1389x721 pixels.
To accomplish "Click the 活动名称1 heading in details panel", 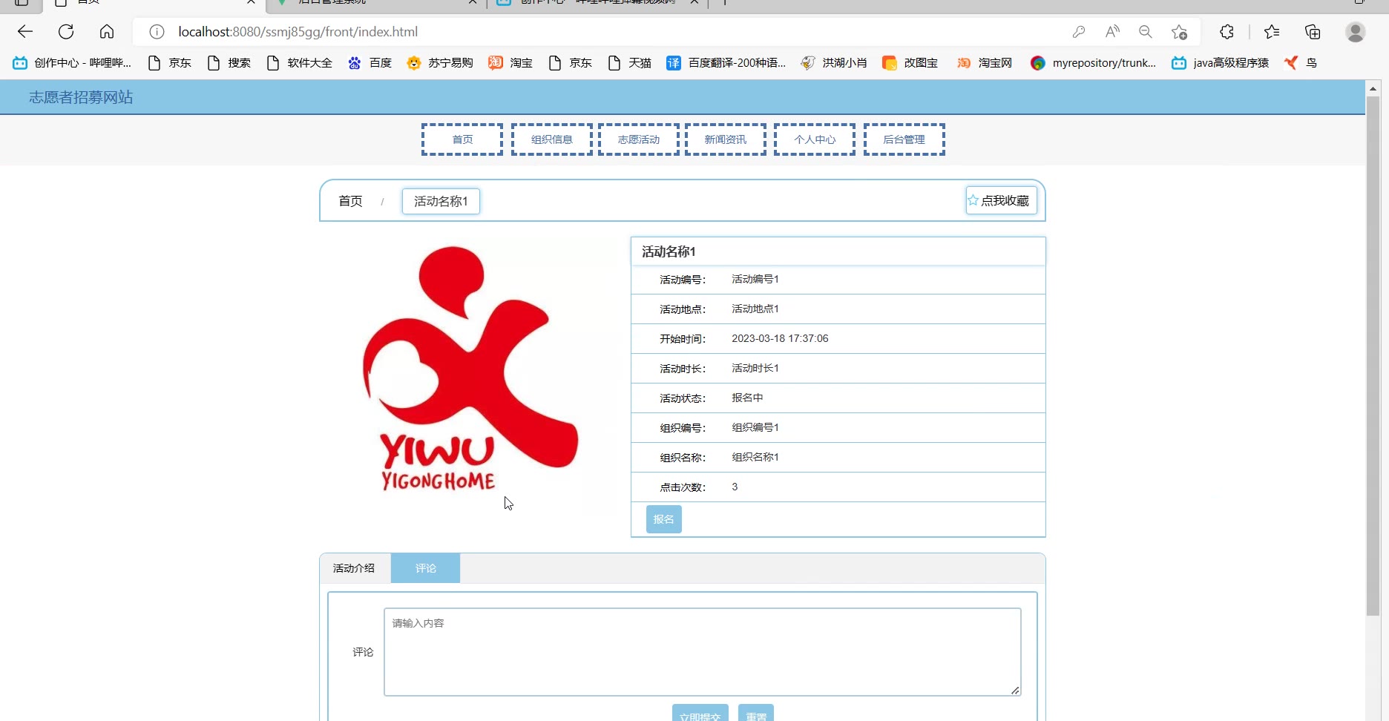I will pos(669,251).
